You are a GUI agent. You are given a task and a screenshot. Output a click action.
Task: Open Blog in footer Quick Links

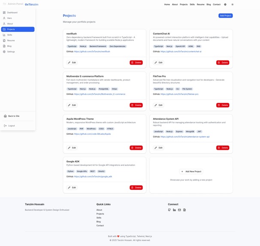coord(99,222)
